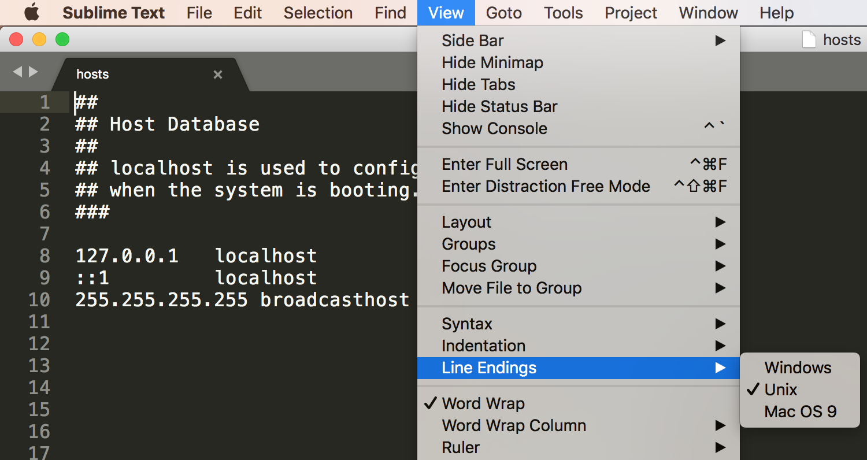Click the '255.255.255.255' address text
The width and height of the screenshot is (867, 460).
pyautogui.click(x=162, y=300)
